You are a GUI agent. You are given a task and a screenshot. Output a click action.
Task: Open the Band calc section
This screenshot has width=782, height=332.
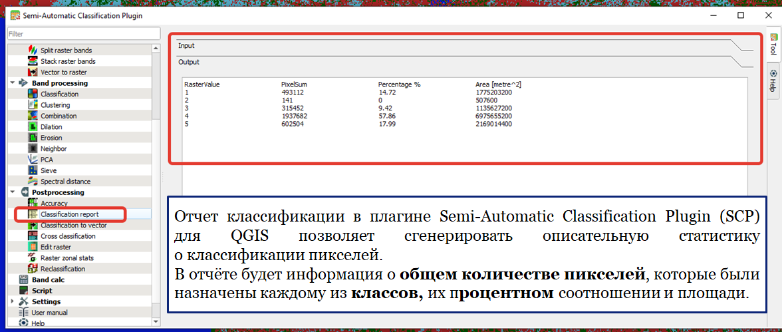click(x=49, y=279)
